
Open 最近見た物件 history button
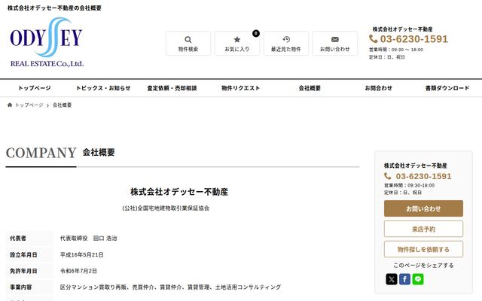(286, 44)
